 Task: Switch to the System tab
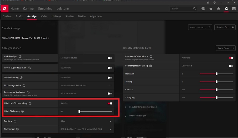coord(7,16)
